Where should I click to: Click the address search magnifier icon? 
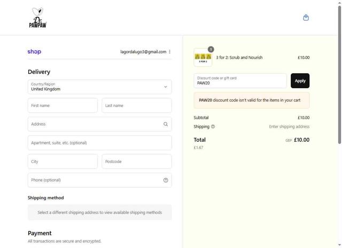point(166,124)
